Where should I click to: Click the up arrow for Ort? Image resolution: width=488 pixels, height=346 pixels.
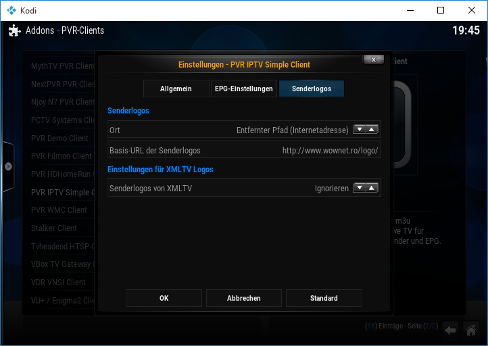[372, 130]
